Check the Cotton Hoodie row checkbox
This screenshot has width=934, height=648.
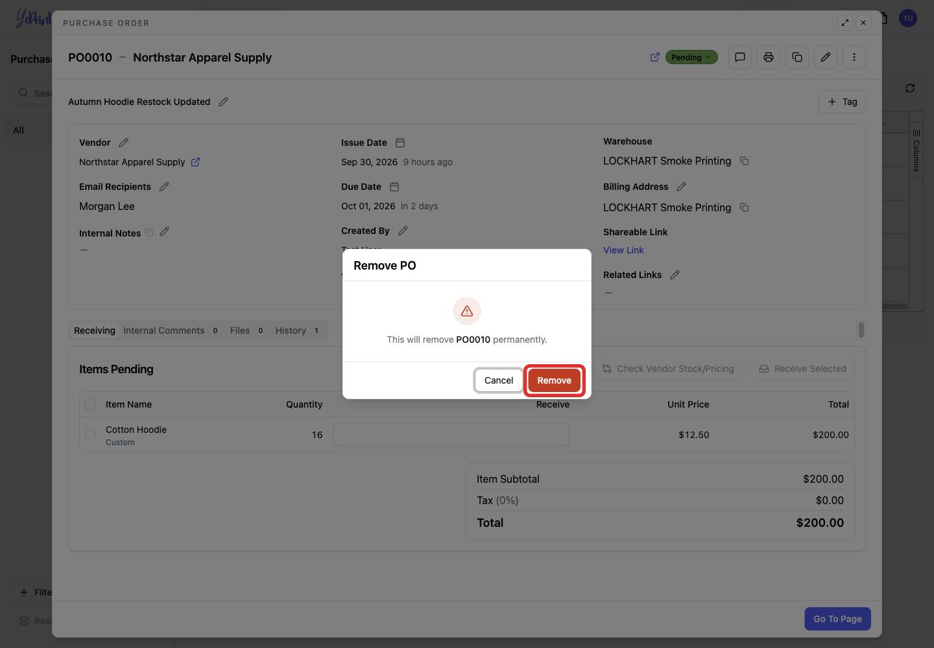(x=90, y=435)
